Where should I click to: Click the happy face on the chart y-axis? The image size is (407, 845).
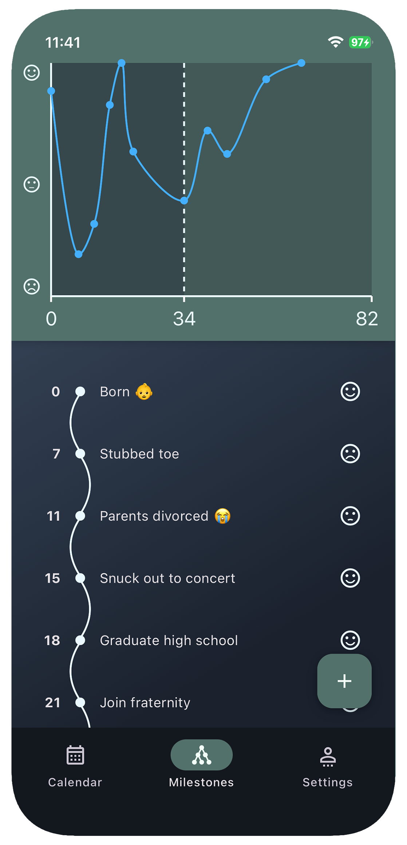coord(31,72)
